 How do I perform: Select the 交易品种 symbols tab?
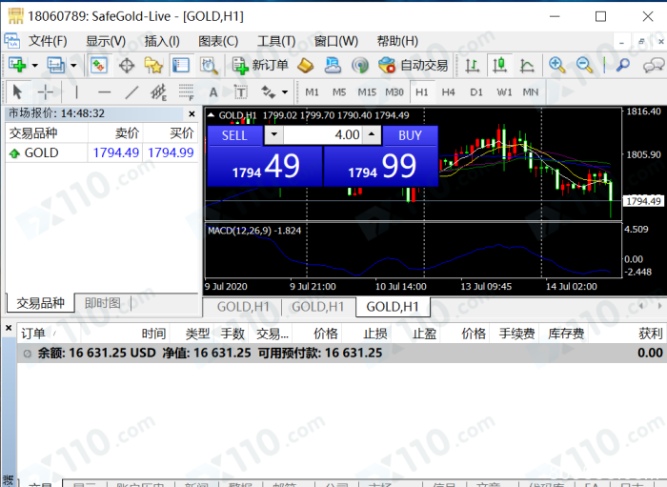40,303
